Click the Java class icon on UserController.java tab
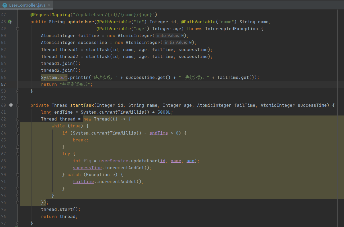 pos(5,5)
